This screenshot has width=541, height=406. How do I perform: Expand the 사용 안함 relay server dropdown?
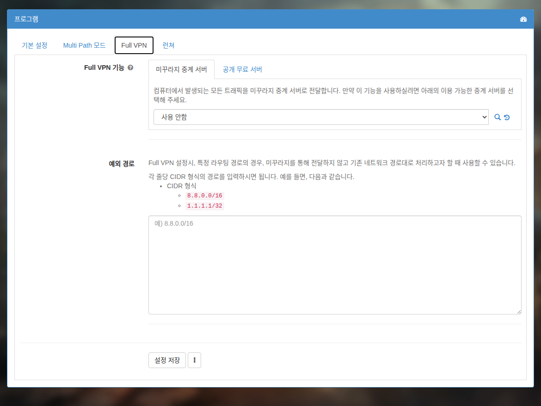click(x=321, y=117)
